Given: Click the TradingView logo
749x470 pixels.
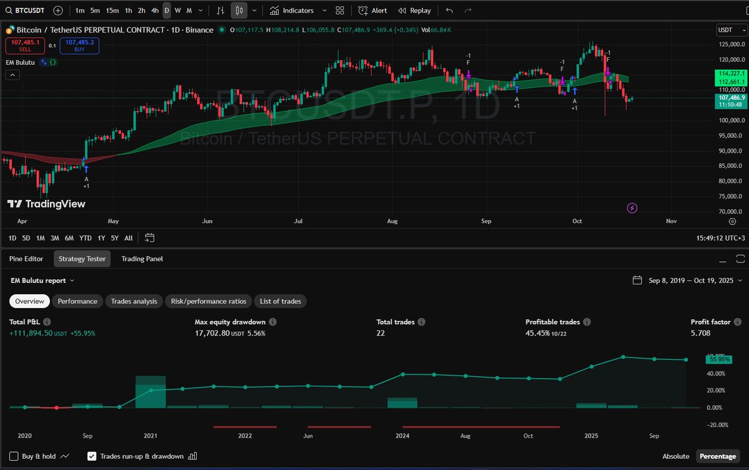Looking at the screenshot, I should 46,204.
